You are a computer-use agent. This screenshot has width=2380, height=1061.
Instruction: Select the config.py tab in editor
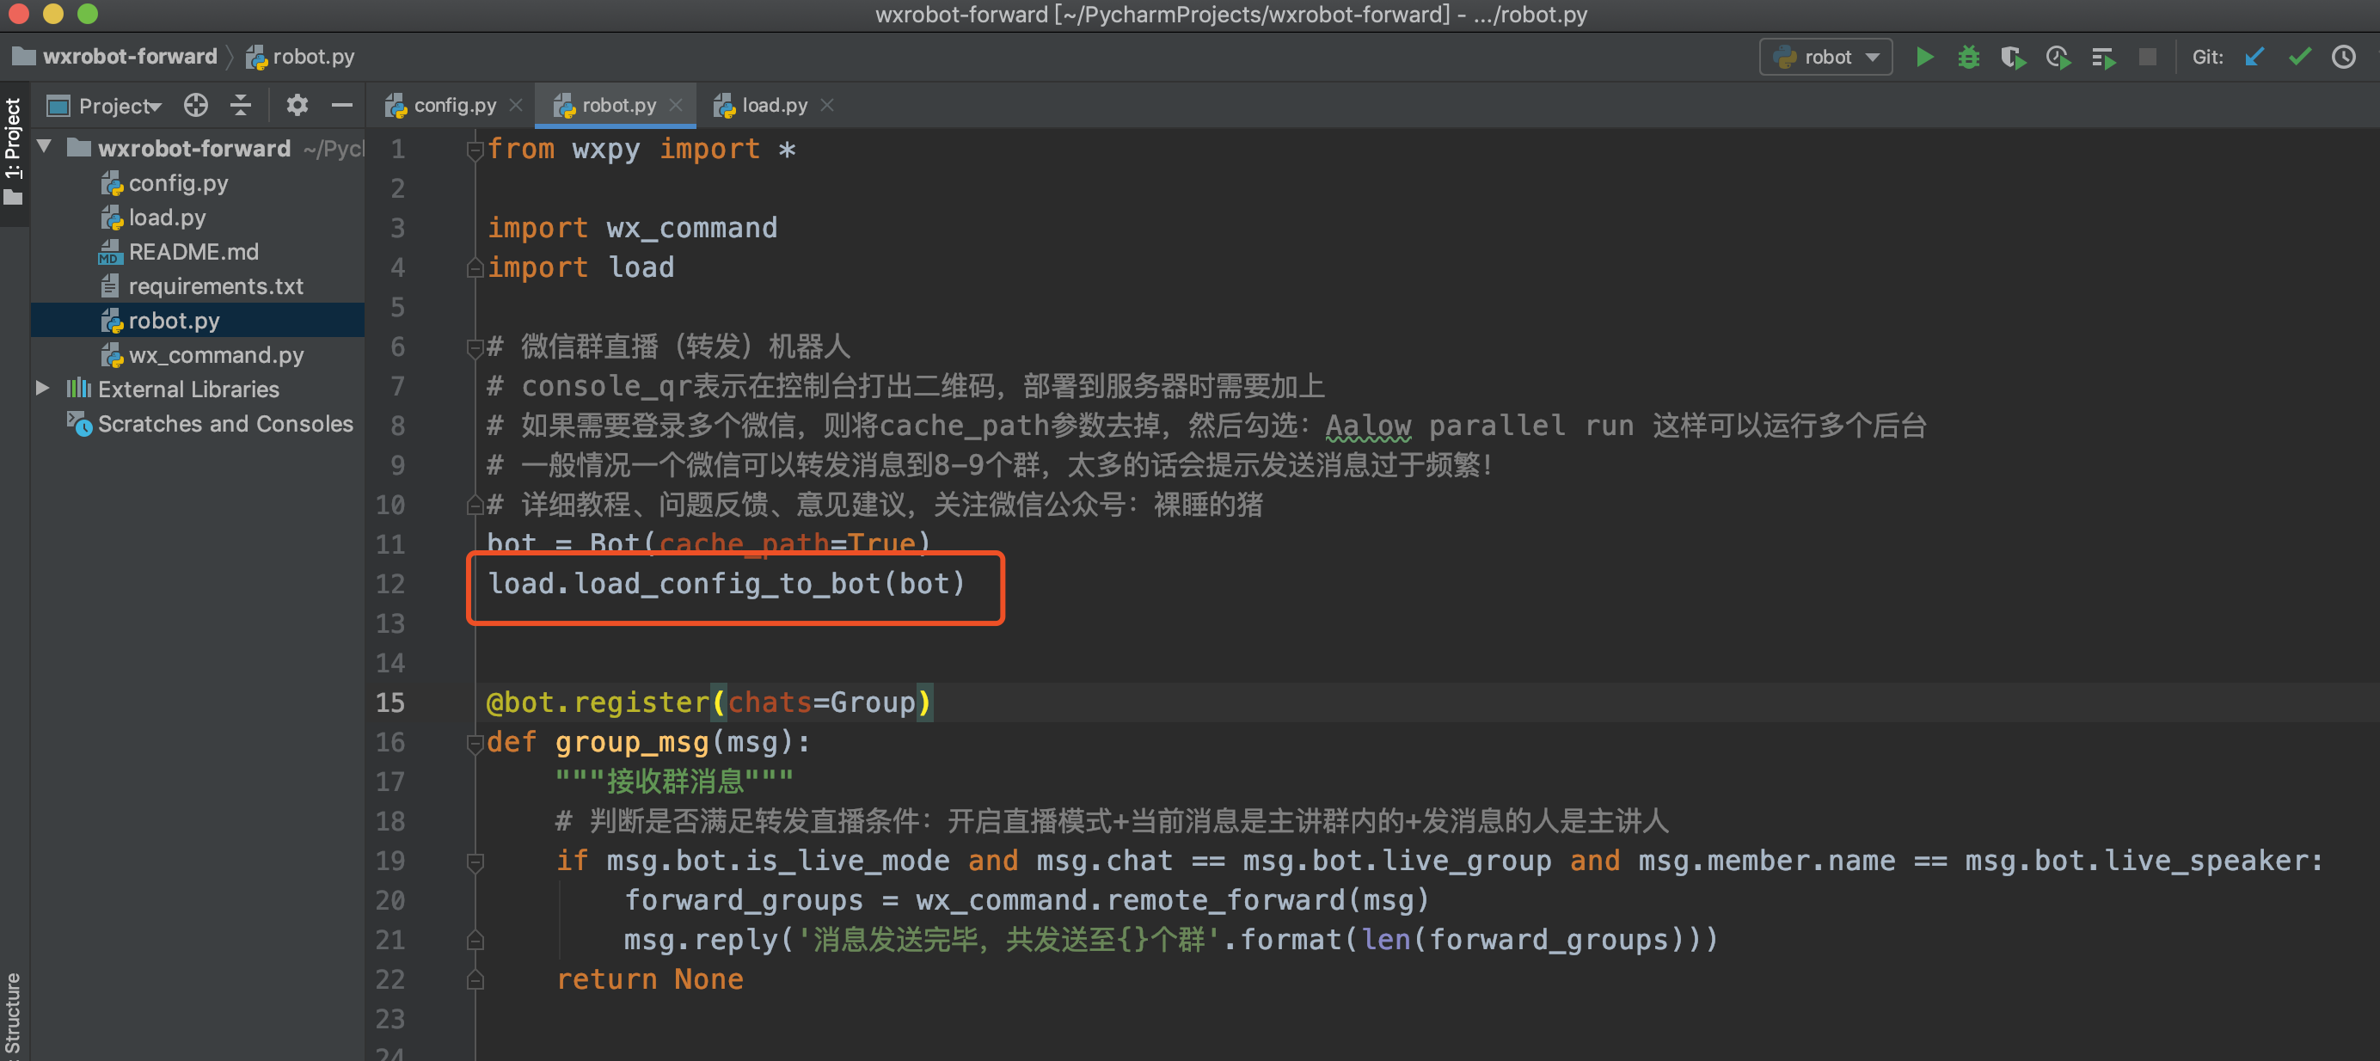[x=448, y=105]
